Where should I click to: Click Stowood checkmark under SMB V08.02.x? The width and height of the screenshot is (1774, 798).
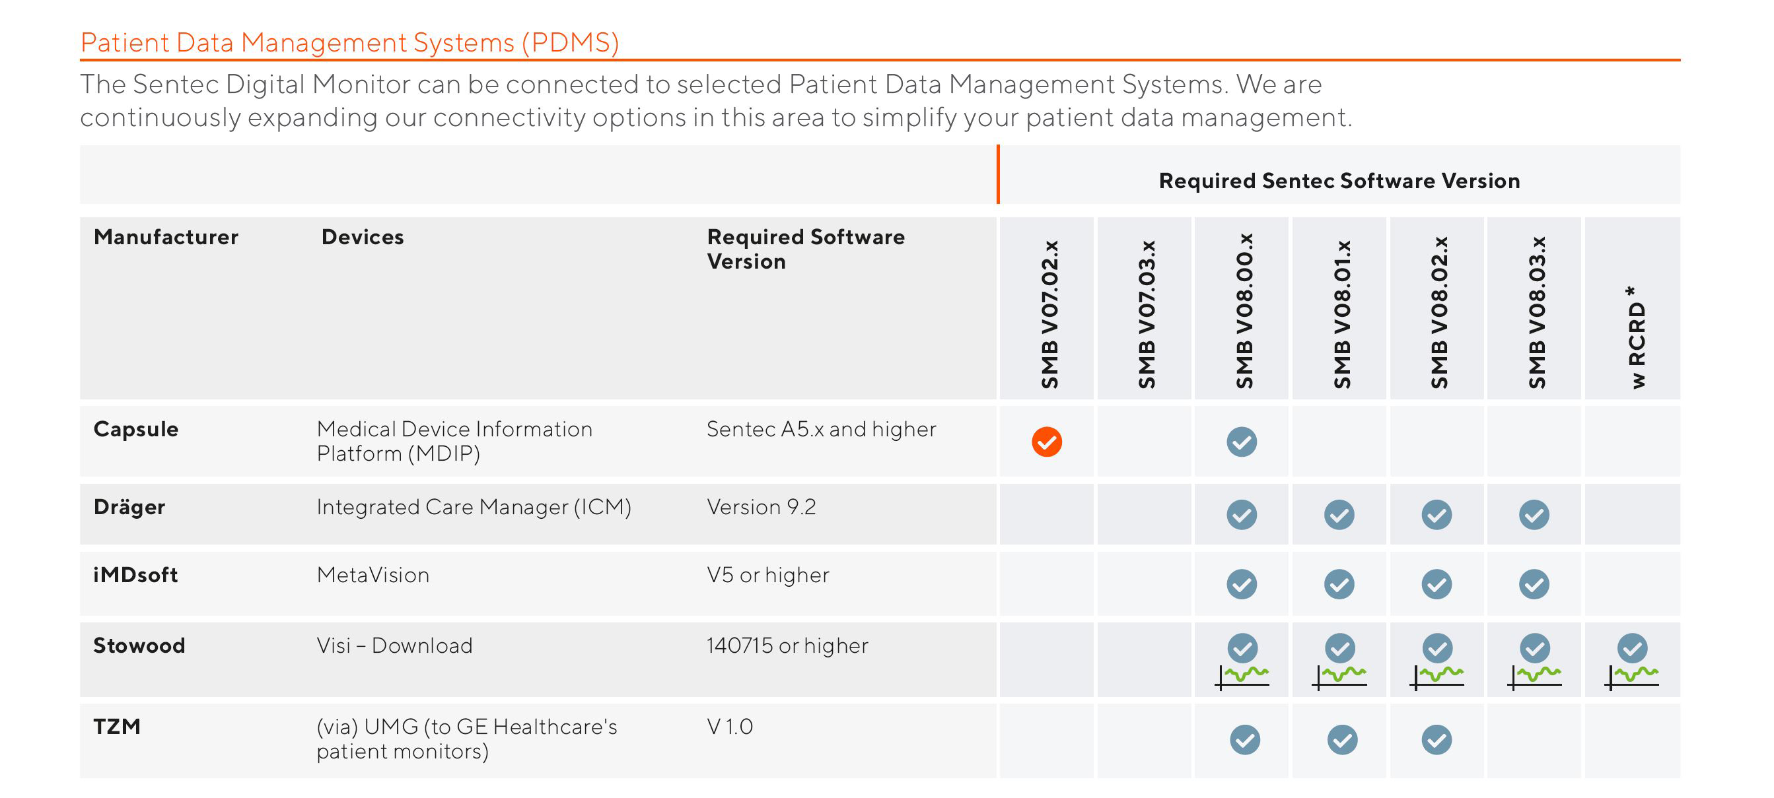pos(1437,648)
